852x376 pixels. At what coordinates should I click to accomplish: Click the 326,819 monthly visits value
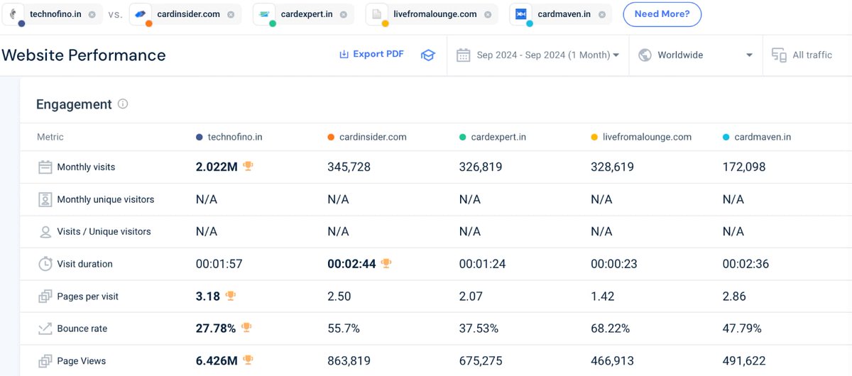(x=481, y=167)
